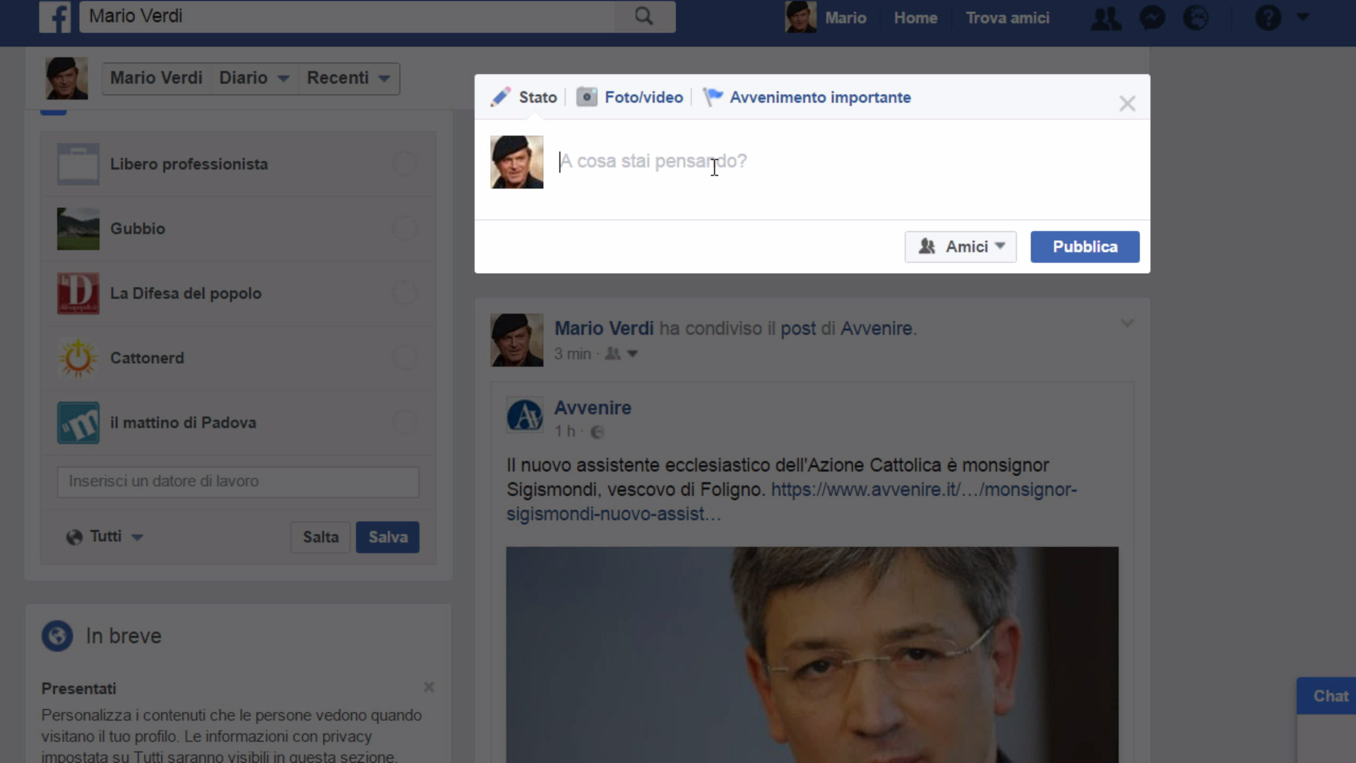Click the camera icon for Foto/video
Image resolution: width=1356 pixels, height=763 pixels.
pos(586,97)
